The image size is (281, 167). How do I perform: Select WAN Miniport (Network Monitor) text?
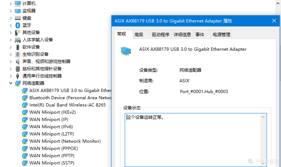click(x=65, y=141)
